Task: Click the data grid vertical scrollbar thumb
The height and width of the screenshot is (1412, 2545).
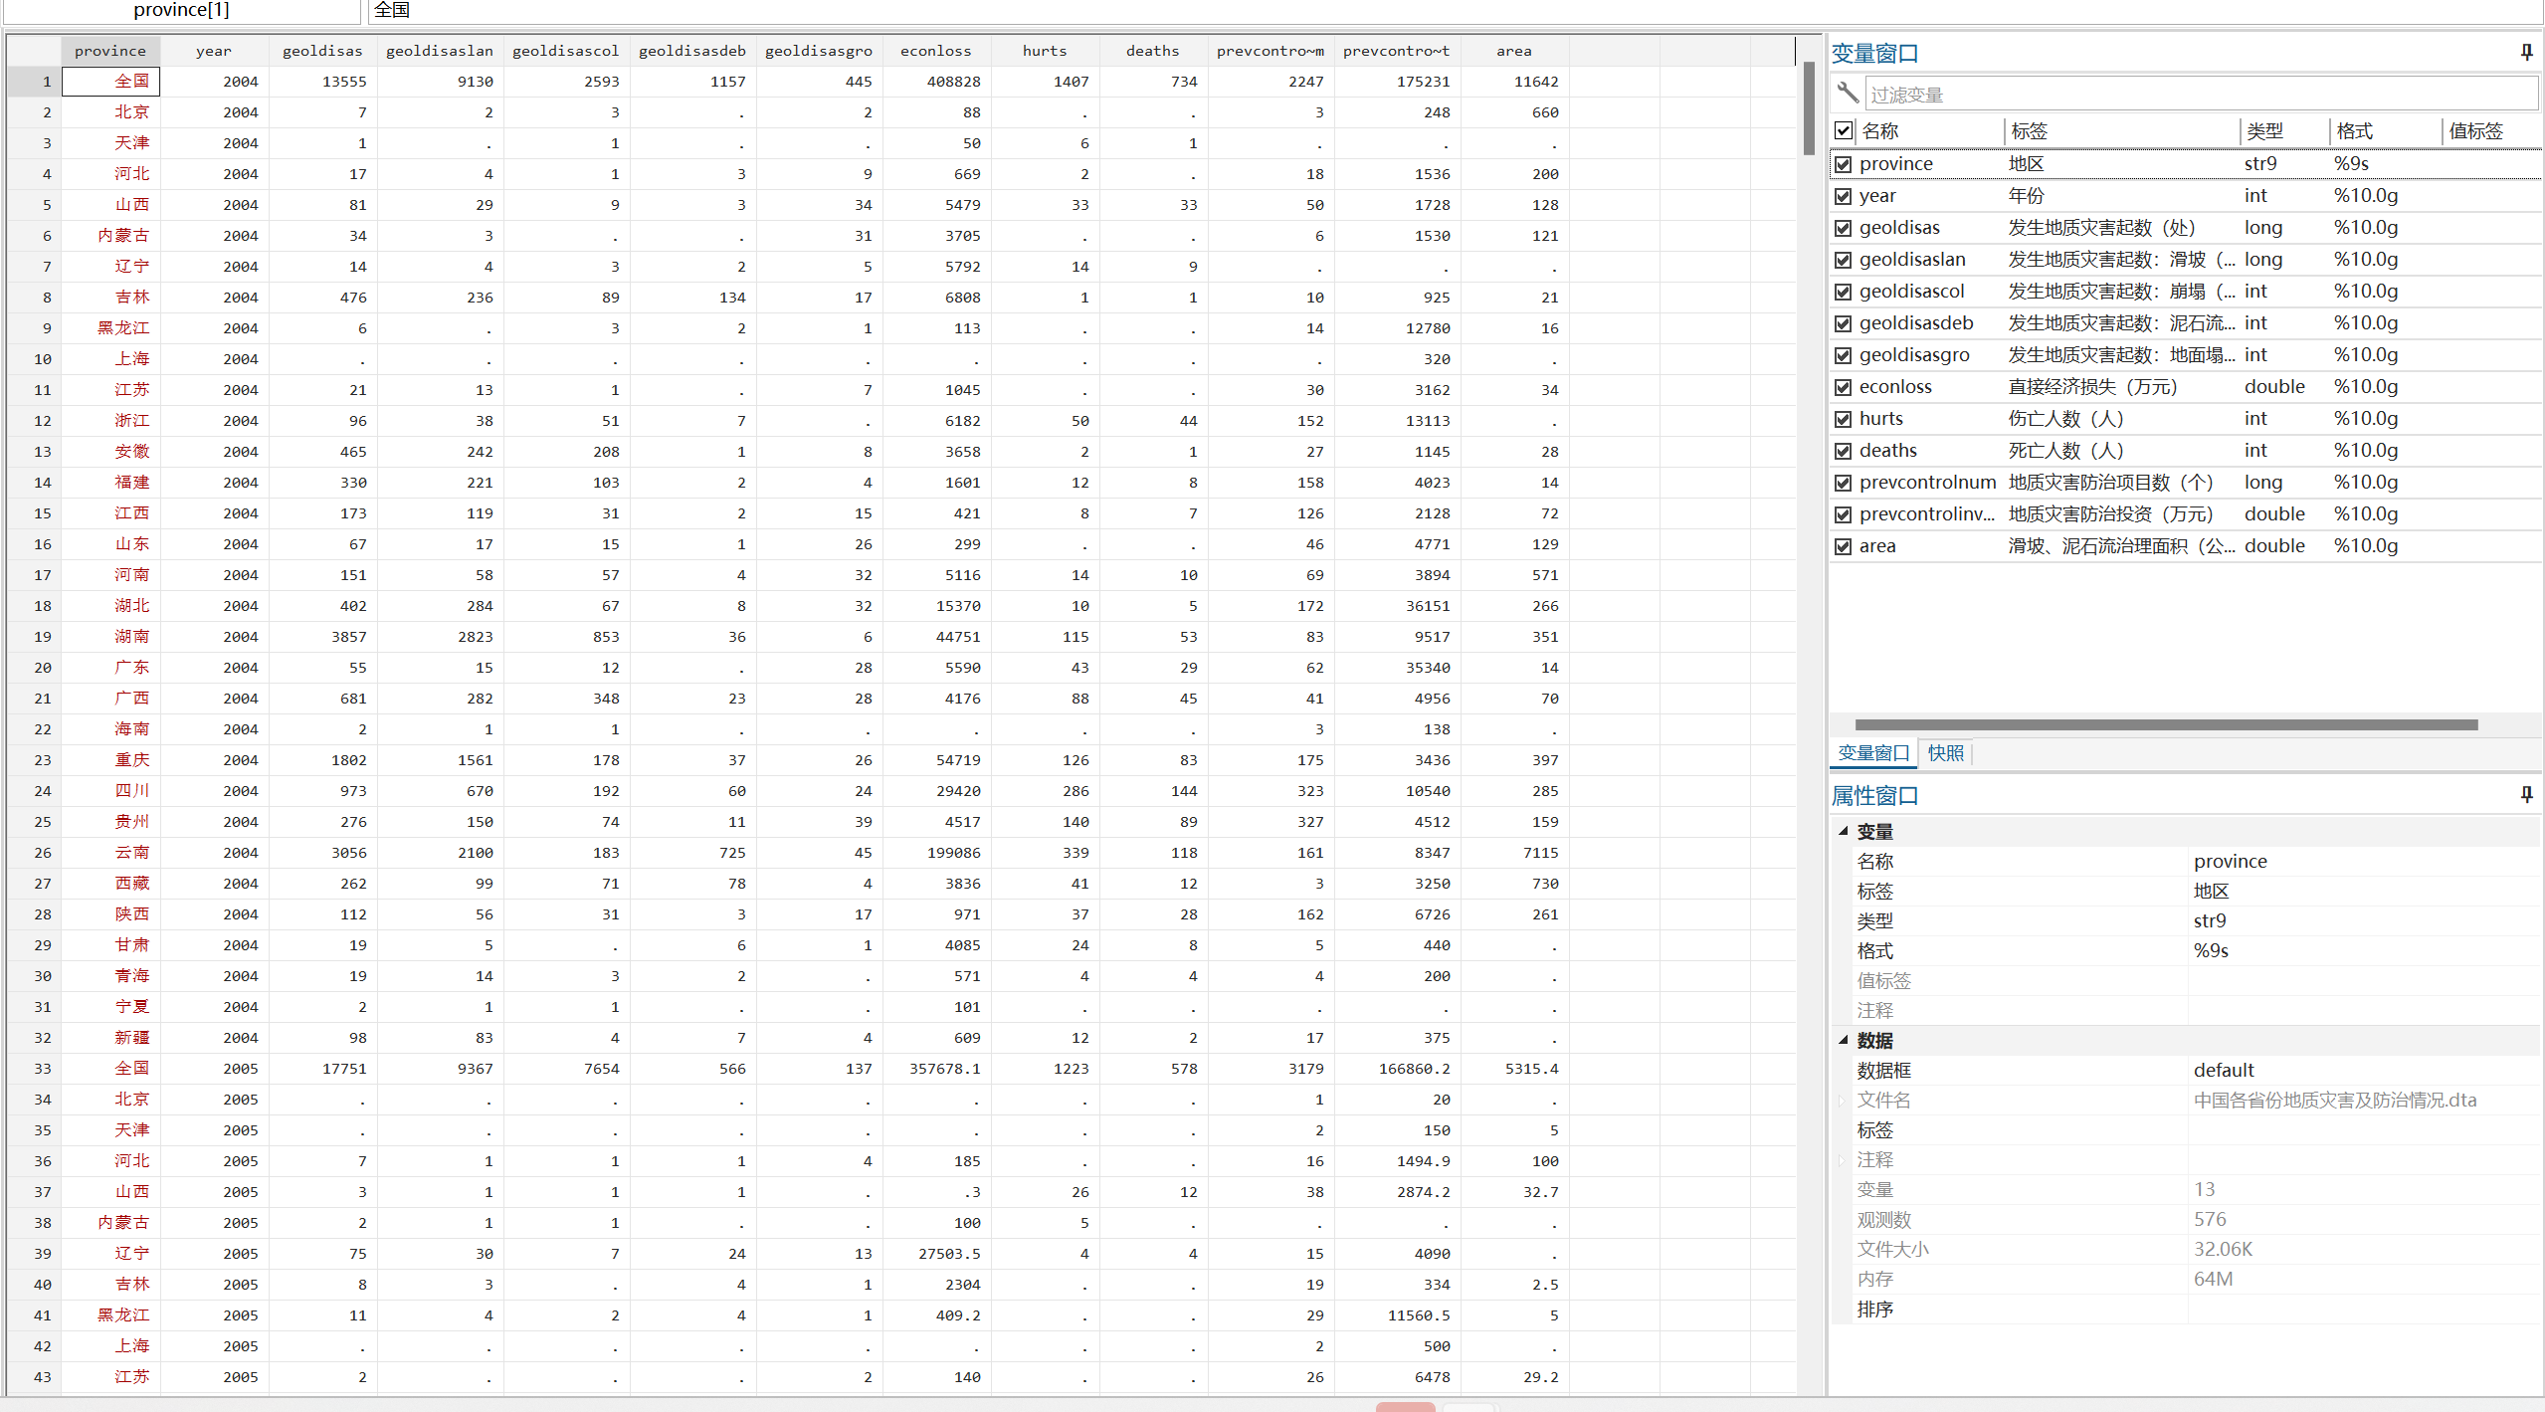Action: tap(1808, 109)
